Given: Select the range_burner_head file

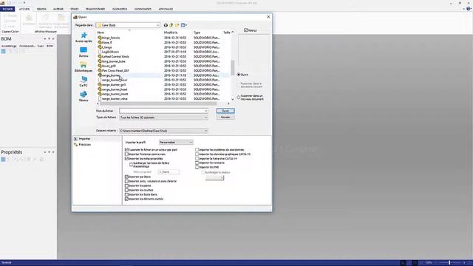Looking at the screenshot, I should pyautogui.click(x=112, y=89).
